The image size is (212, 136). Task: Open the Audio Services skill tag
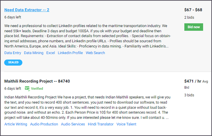point(73,124)
